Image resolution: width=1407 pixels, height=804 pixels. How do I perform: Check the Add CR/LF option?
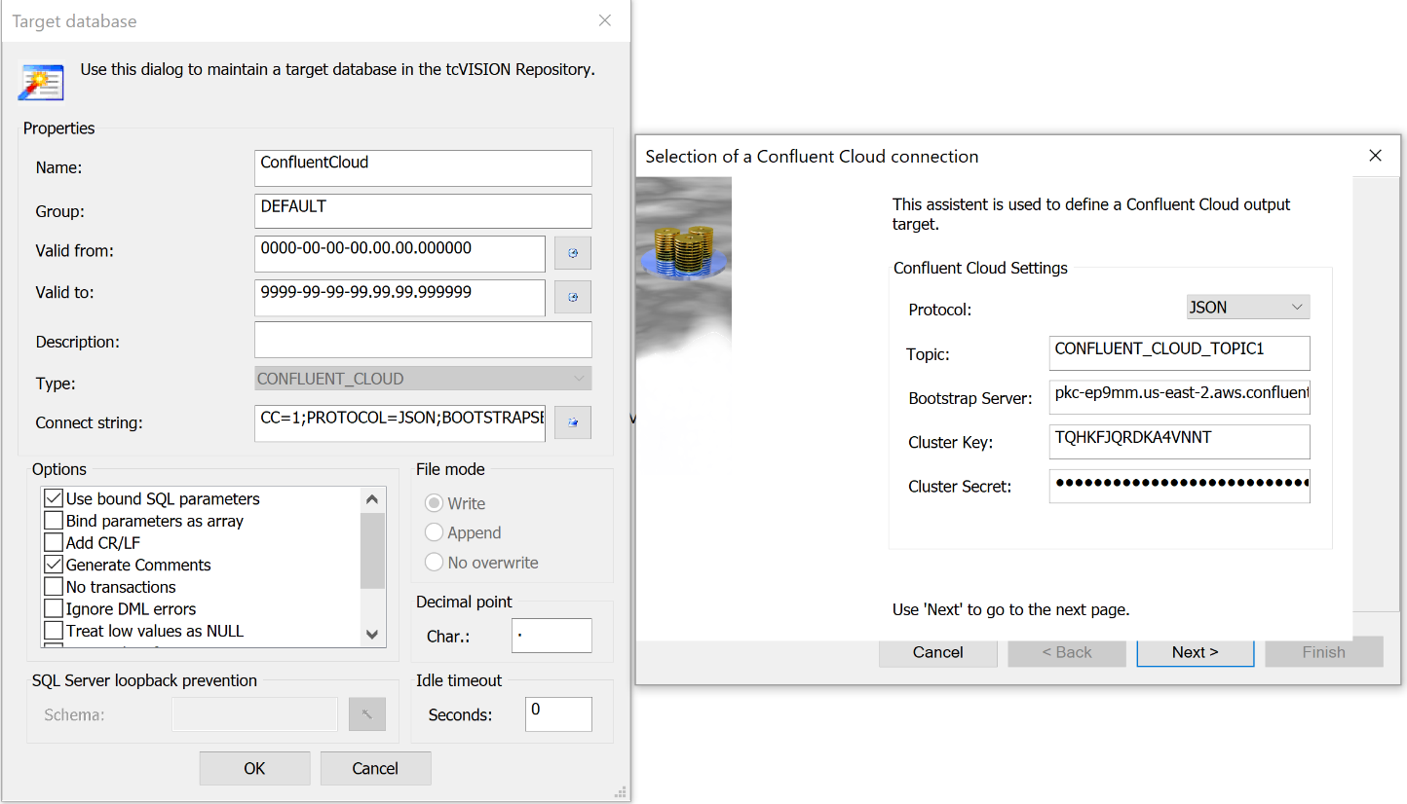tap(54, 542)
